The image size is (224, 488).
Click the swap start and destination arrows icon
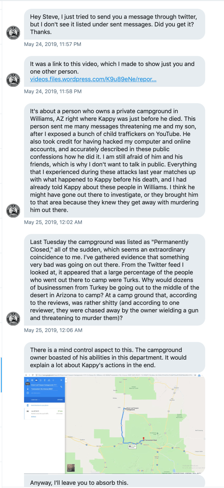[61, 387]
